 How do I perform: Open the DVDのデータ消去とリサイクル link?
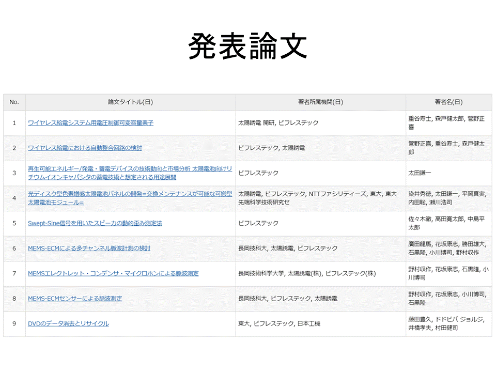pos(68,323)
